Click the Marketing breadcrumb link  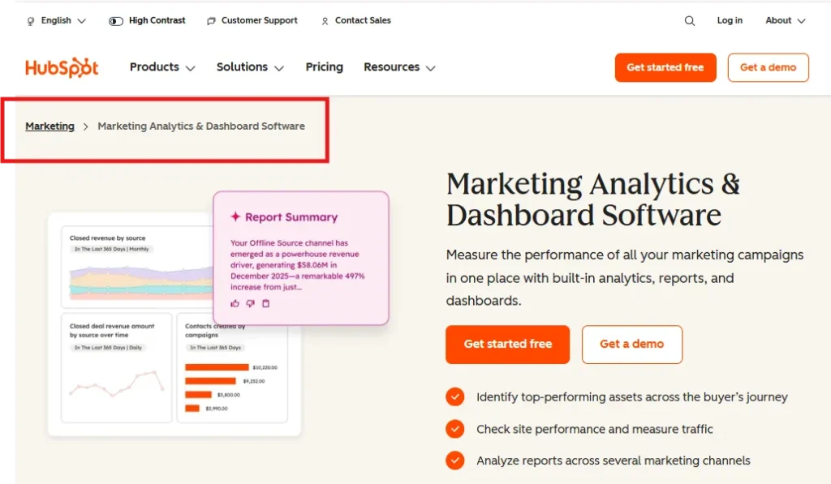pos(50,126)
